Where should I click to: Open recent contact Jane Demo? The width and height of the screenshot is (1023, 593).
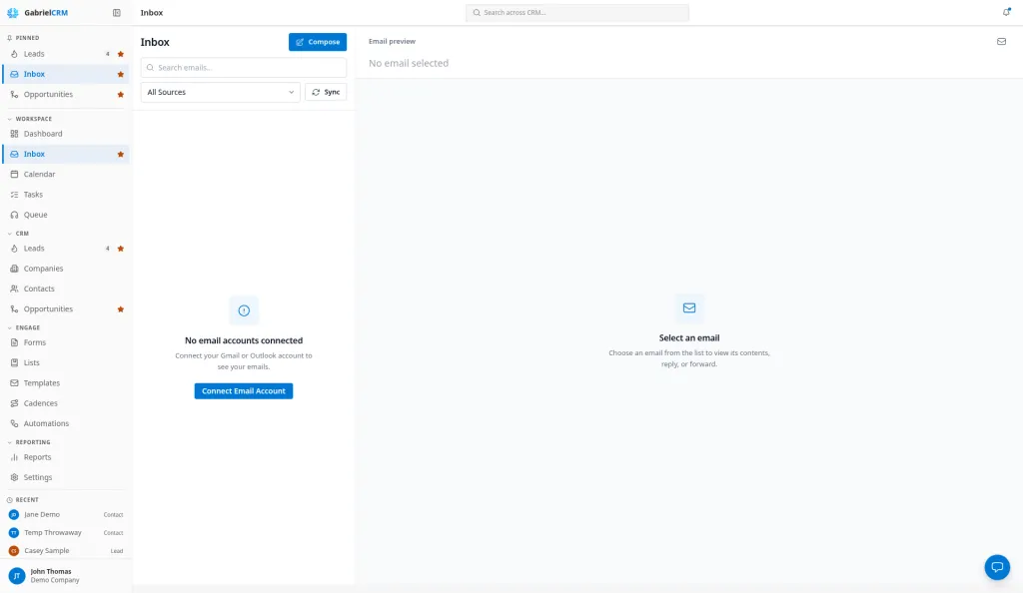pos(65,515)
